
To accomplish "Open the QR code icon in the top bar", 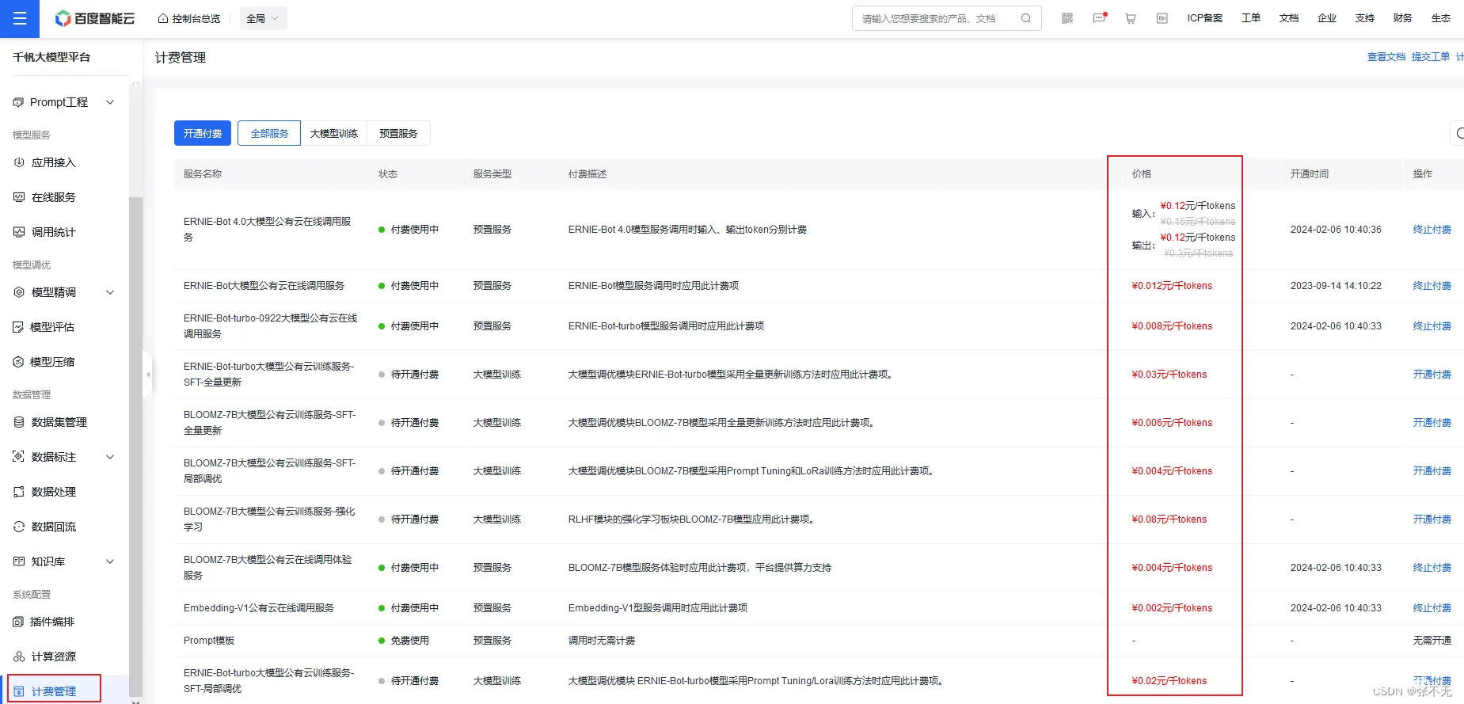I will (1067, 18).
